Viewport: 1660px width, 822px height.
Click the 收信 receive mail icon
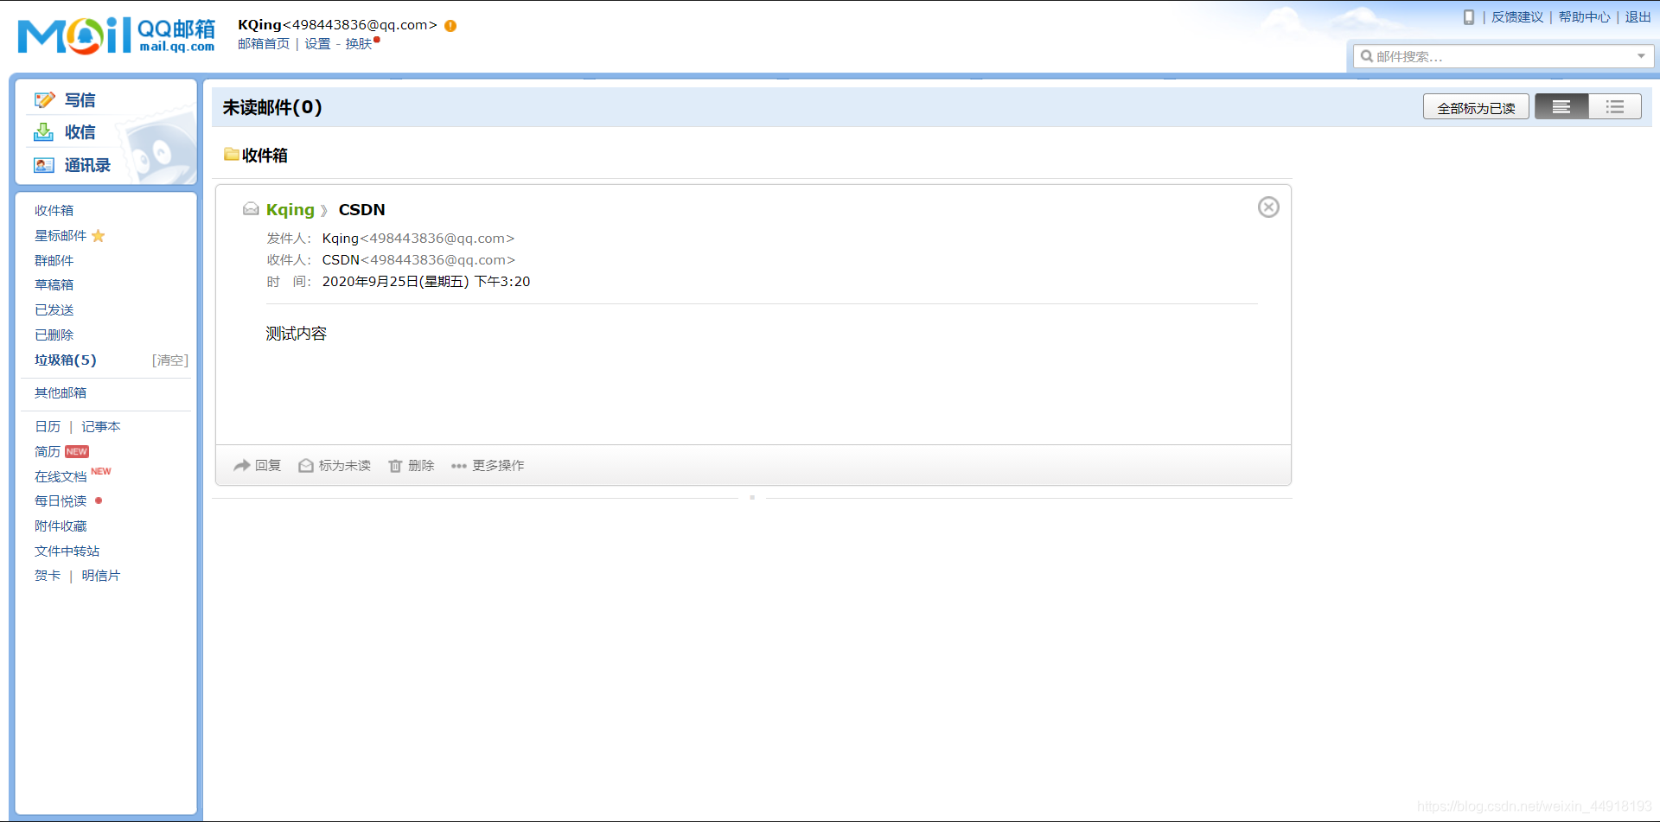(x=43, y=132)
